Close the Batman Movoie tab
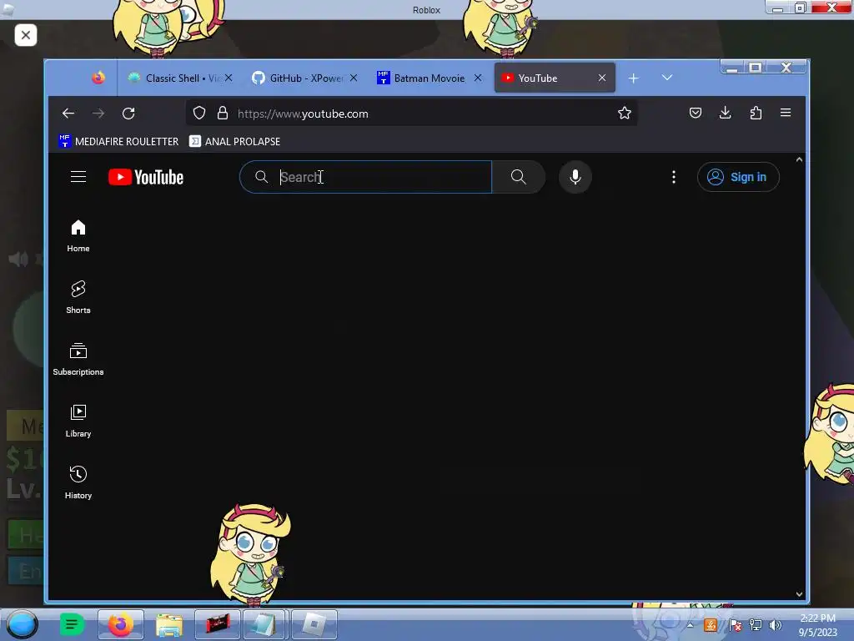This screenshot has width=854, height=641. (x=478, y=78)
